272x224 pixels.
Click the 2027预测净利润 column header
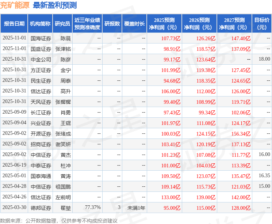pyautogui.click(x=234, y=23)
